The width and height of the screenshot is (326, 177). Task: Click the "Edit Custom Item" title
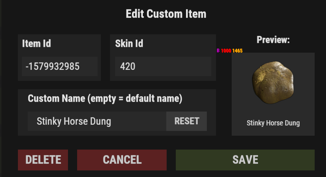point(166,14)
